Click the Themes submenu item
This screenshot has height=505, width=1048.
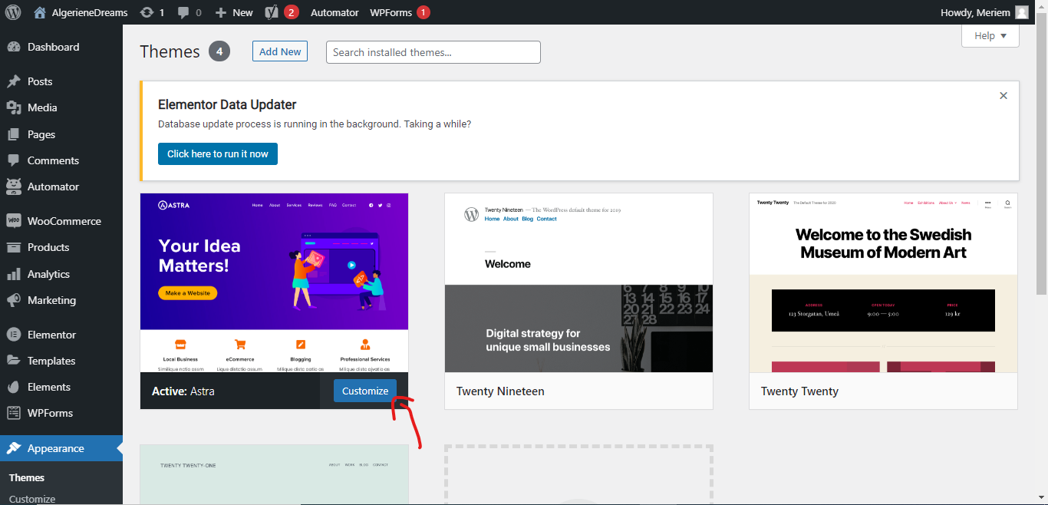pyautogui.click(x=27, y=477)
